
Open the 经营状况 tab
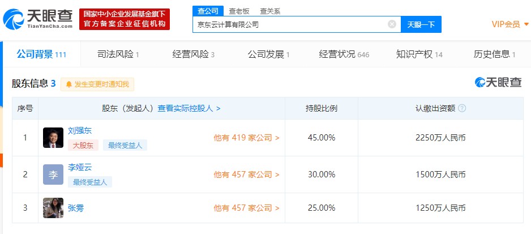344,54
